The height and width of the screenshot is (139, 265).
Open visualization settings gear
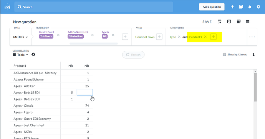(x=33, y=54)
